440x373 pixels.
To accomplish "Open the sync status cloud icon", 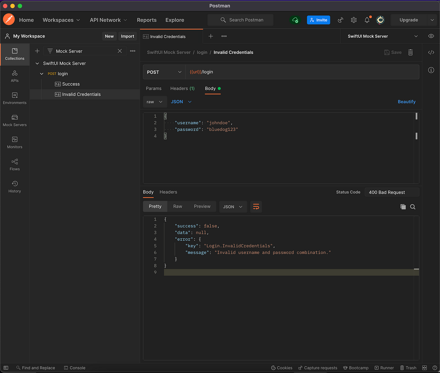I will click(x=295, y=20).
